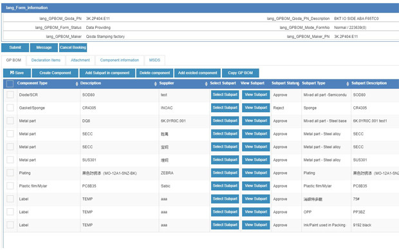Image resolution: width=399 pixels, height=250 pixels.
Task: Sort the Description column
Action: pos(155,84)
